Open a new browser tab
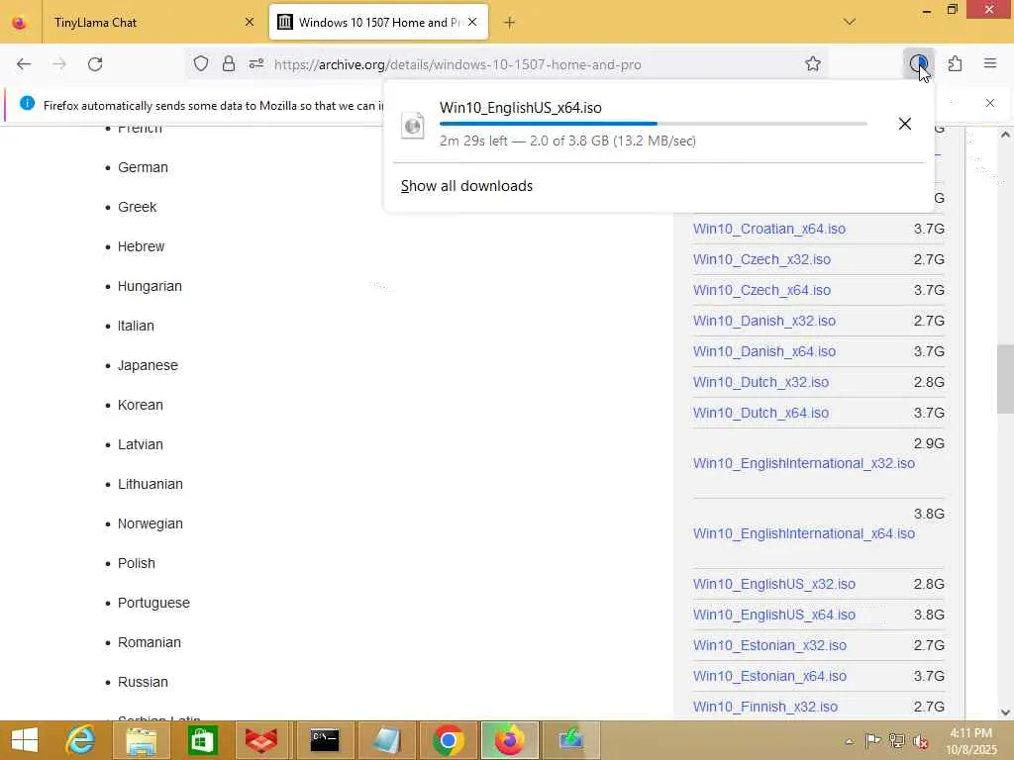Screen dimensions: 1014x760 tap(510, 23)
